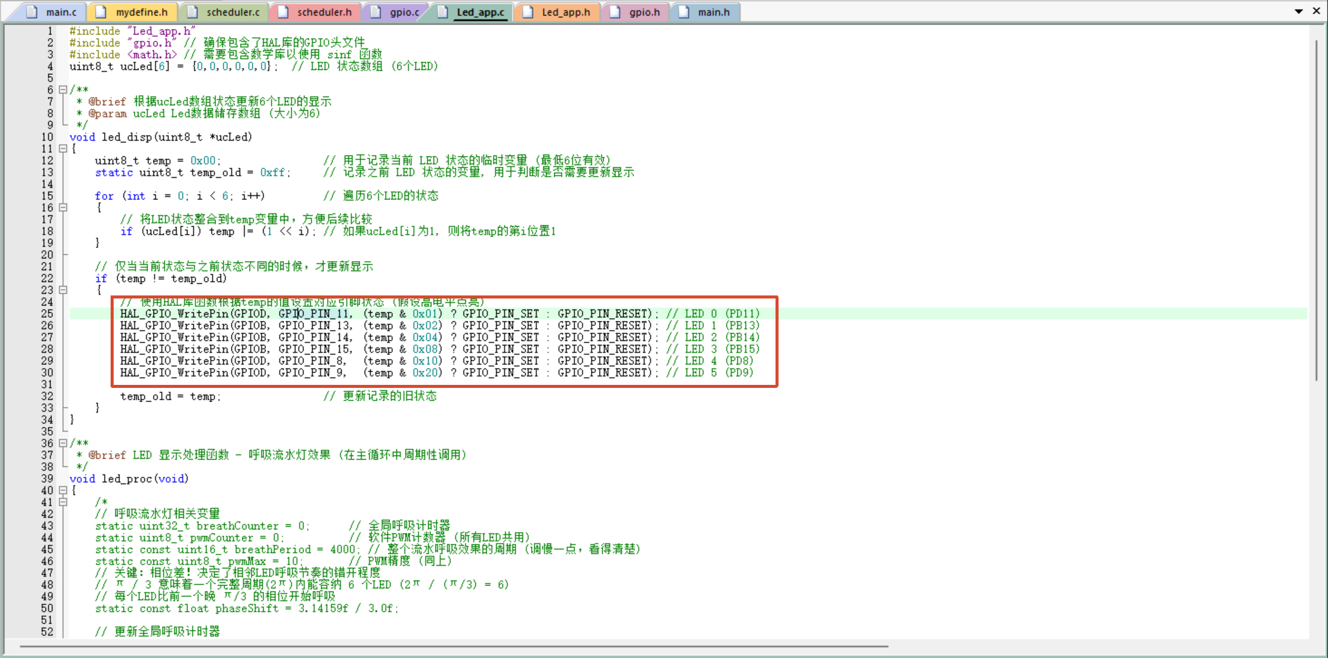Click the vertical scrollbar thumb
The image size is (1328, 658).
pyautogui.click(x=1316, y=211)
